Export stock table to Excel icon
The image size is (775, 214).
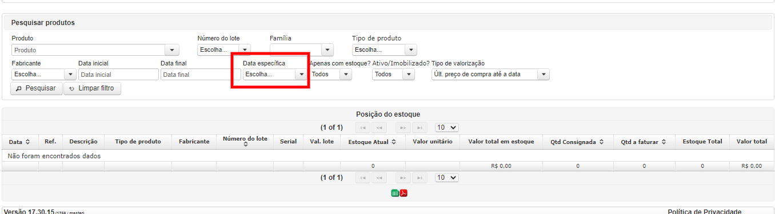pyautogui.click(x=395, y=193)
